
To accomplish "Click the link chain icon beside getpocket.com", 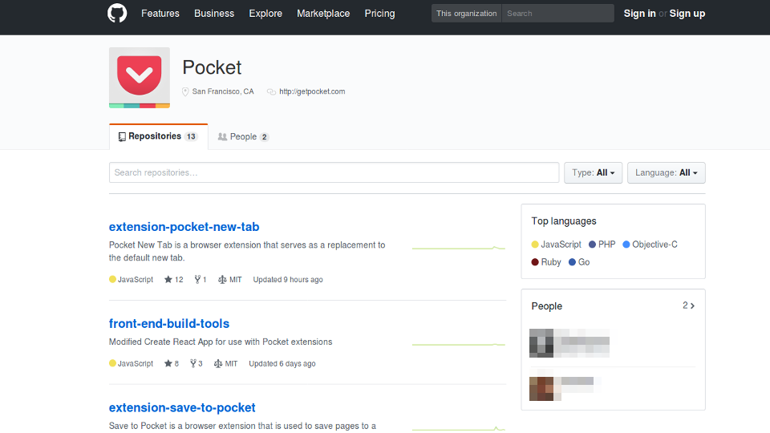I will [271, 91].
